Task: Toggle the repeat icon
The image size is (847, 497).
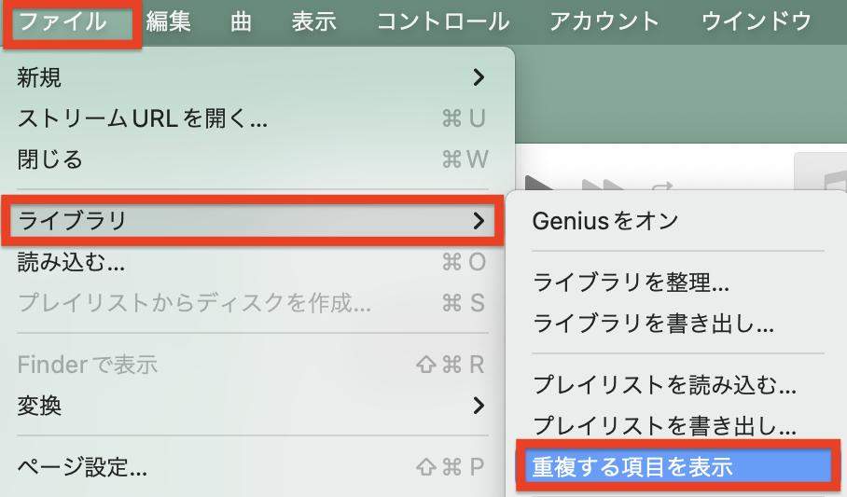Action: pyautogui.click(x=662, y=184)
